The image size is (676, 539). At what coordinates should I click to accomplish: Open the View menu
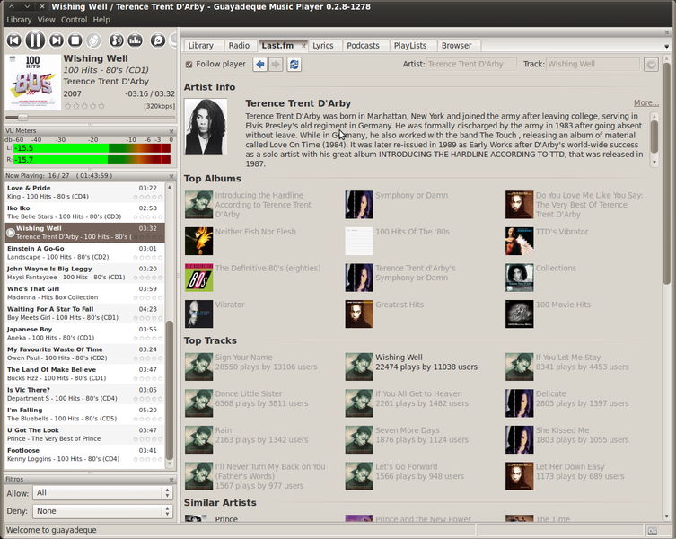46,20
